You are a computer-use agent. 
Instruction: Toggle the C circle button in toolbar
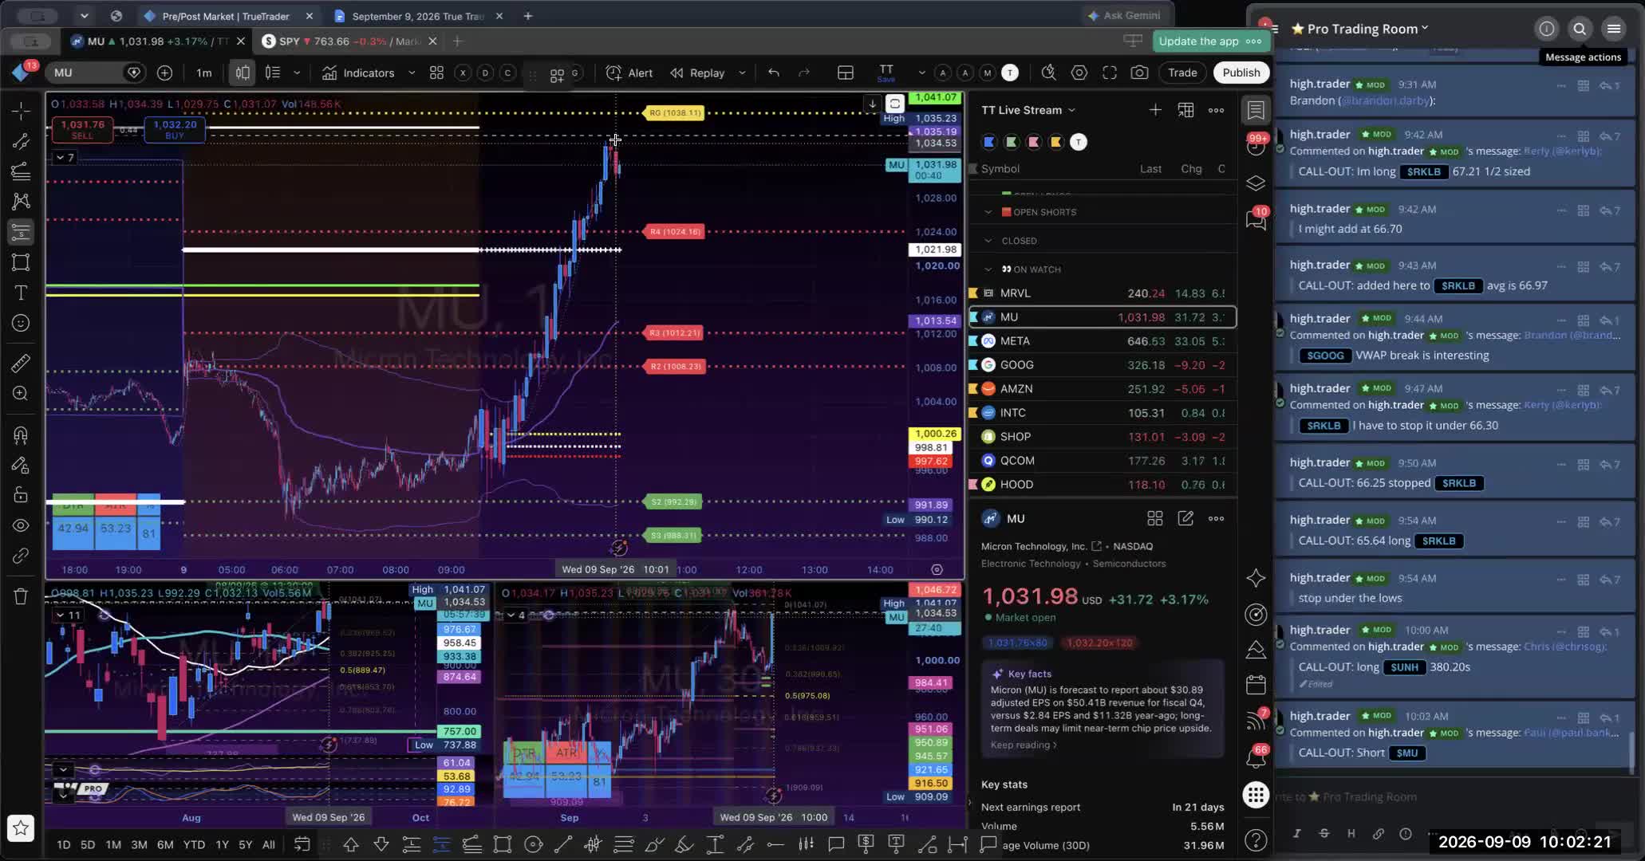click(507, 73)
